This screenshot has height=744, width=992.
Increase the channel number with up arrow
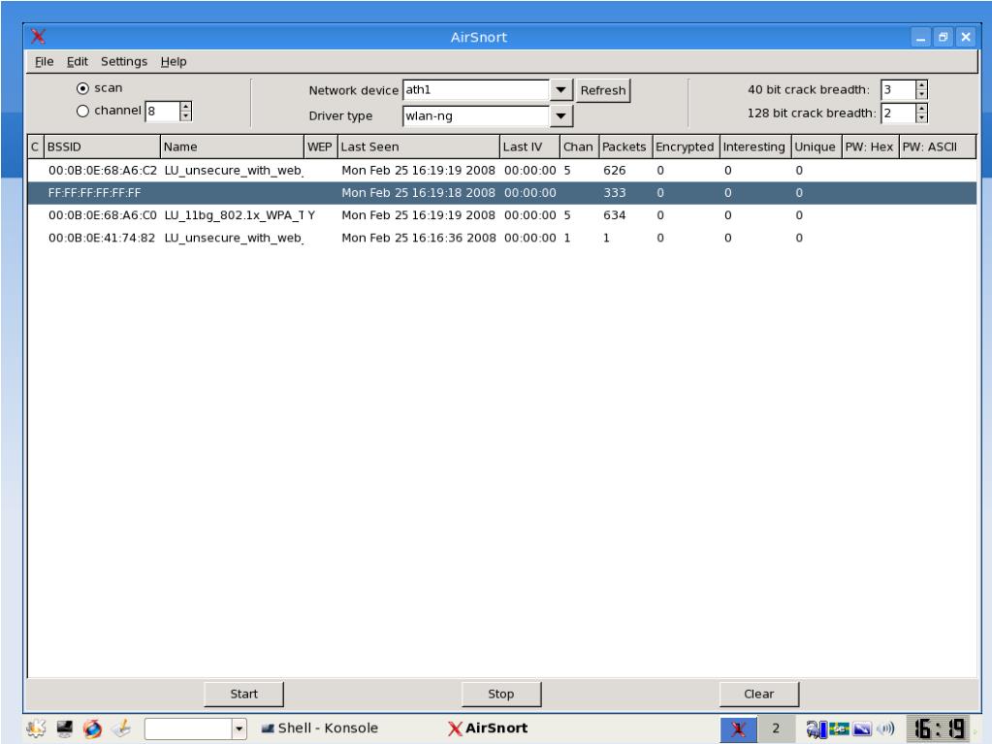(185, 107)
